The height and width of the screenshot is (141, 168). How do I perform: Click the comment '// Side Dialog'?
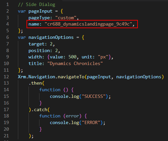point(36,5)
